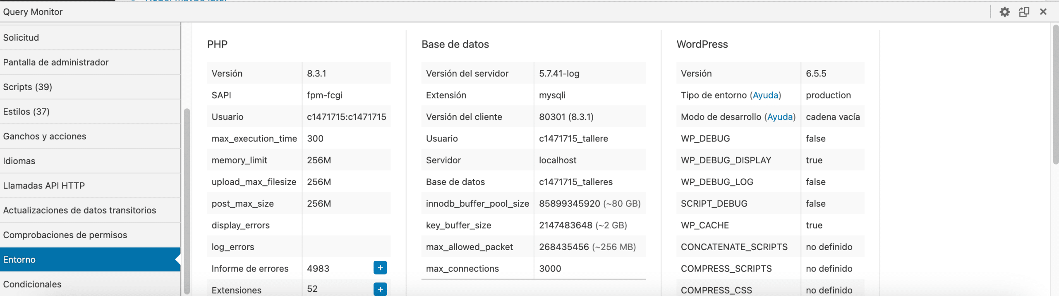Image resolution: width=1059 pixels, height=296 pixels.
Task: Switch to Estilos (37) panel
Action: tap(26, 112)
